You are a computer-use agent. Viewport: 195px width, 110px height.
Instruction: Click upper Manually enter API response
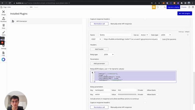(x=121, y=24)
